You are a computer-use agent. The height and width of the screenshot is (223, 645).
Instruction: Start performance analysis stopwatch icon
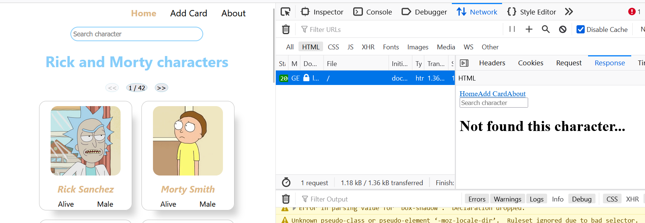coord(286,183)
